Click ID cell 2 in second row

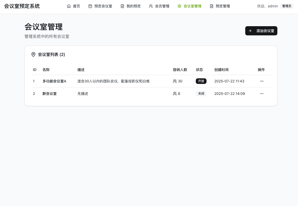[x=34, y=94]
